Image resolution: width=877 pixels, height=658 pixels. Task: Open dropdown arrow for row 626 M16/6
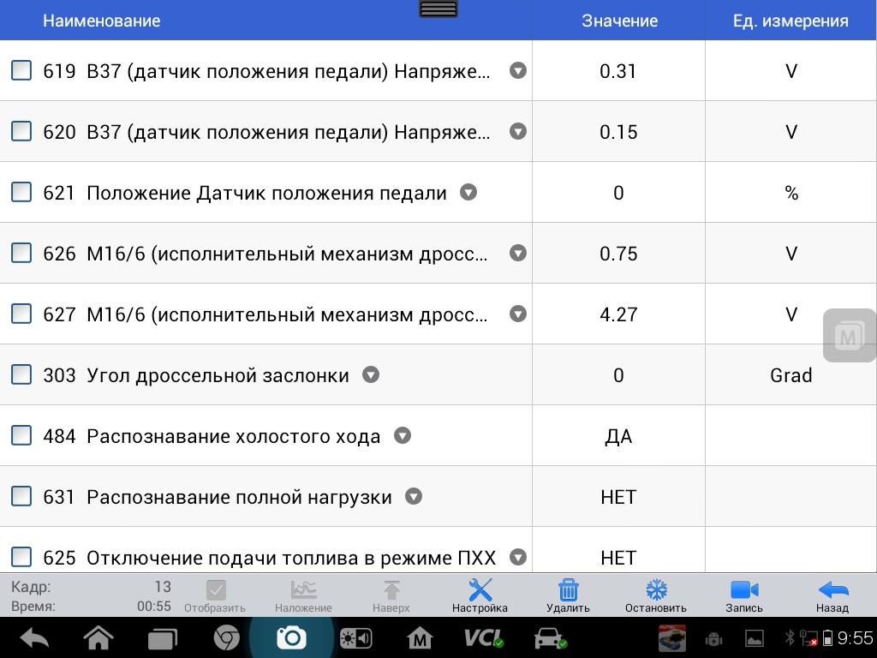click(x=517, y=254)
